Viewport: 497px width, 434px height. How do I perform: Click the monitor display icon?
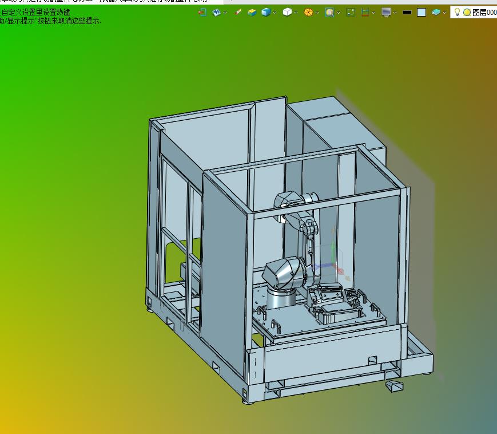tap(387, 12)
